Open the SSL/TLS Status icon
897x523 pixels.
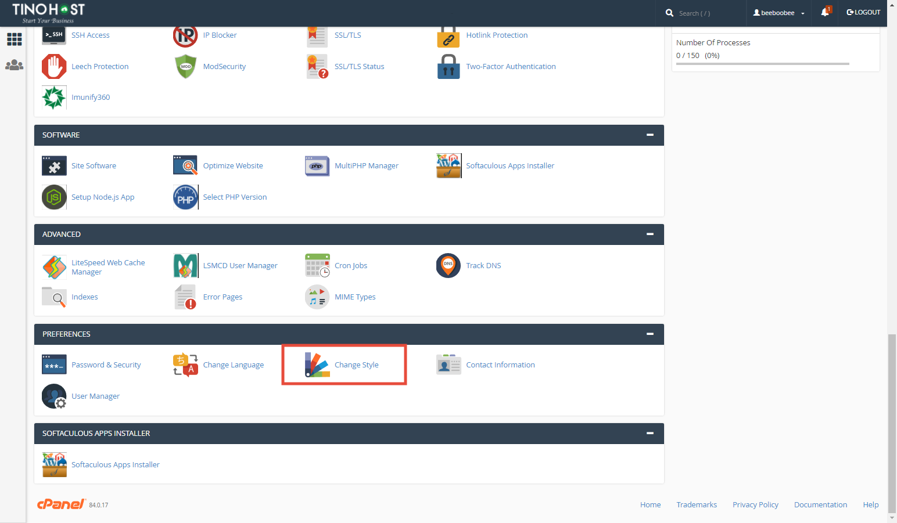click(317, 67)
